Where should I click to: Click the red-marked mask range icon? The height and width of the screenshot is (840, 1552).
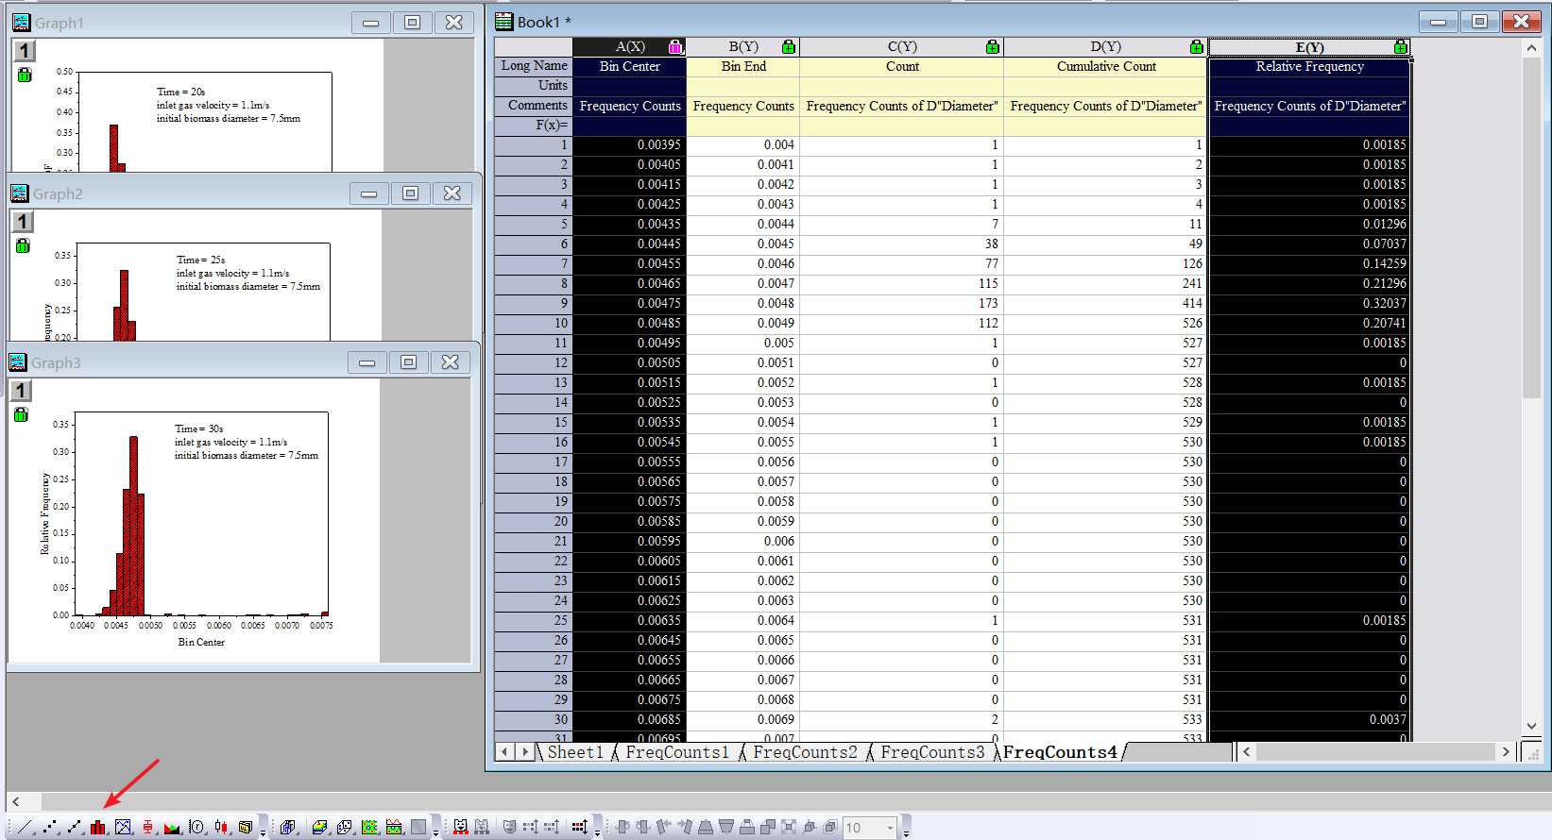point(579,827)
